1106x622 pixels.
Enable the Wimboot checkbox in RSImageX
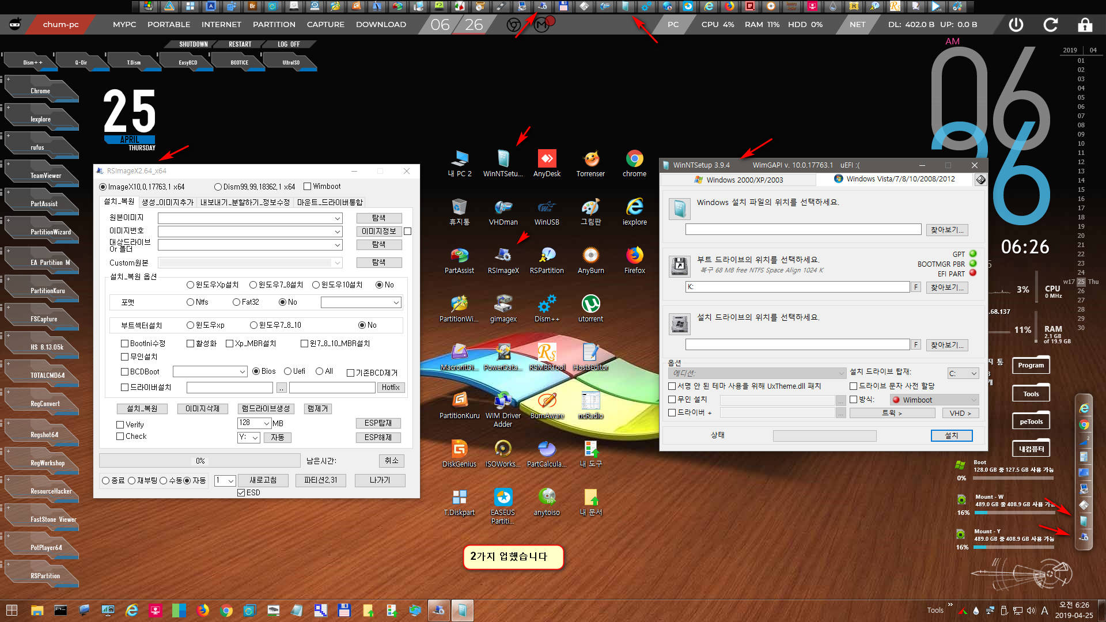tap(307, 186)
